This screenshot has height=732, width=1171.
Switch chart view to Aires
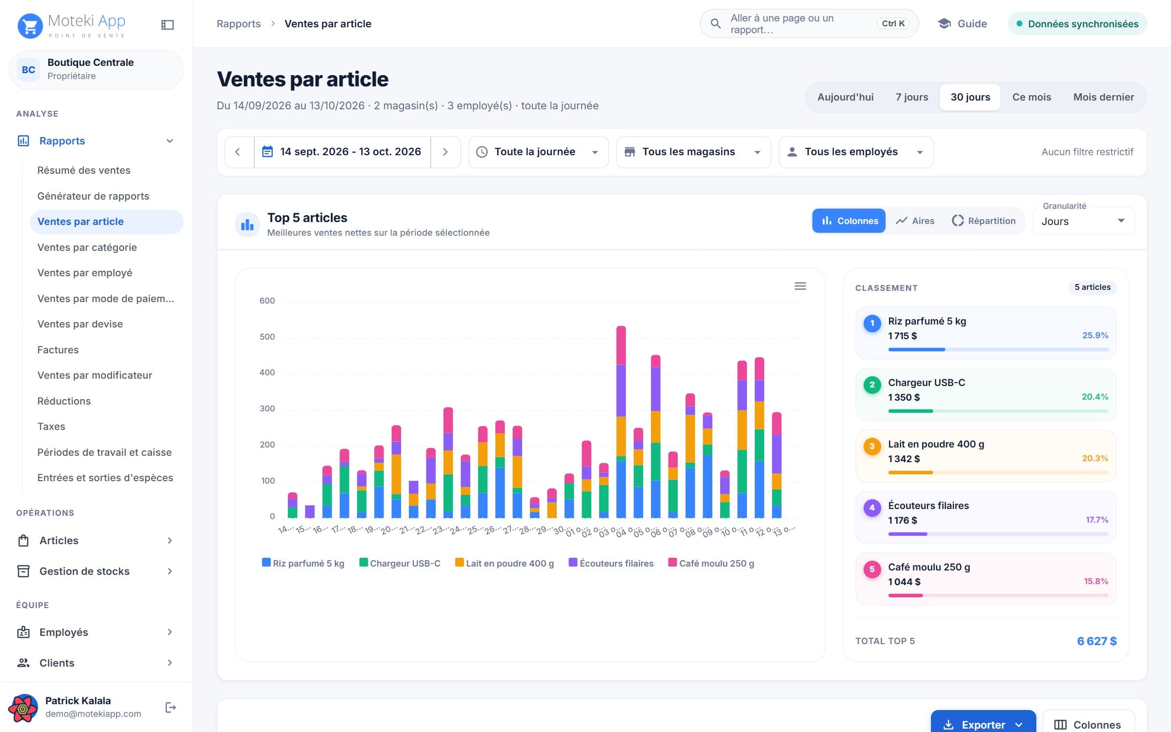click(915, 221)
